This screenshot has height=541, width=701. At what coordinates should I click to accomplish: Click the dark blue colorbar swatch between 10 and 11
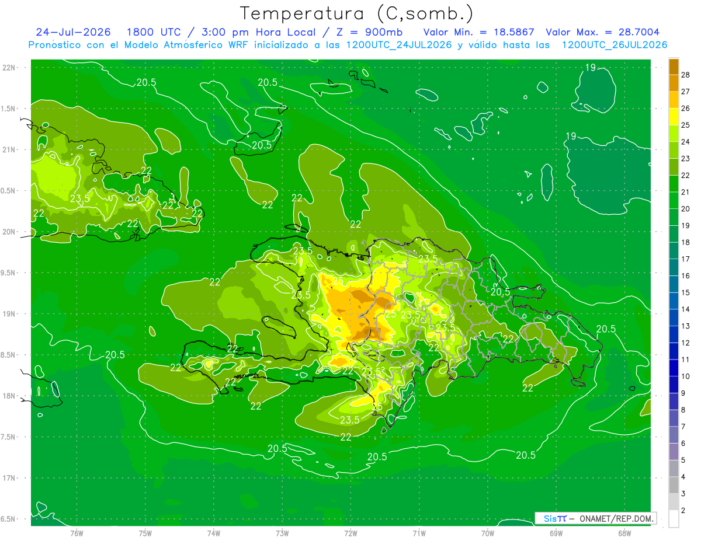coord(674,368)
